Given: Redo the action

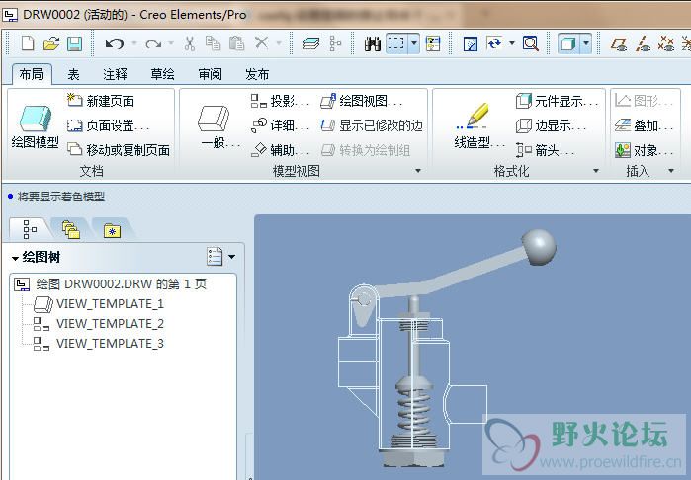Looking at the screenshot, I should tap(153, 43).
